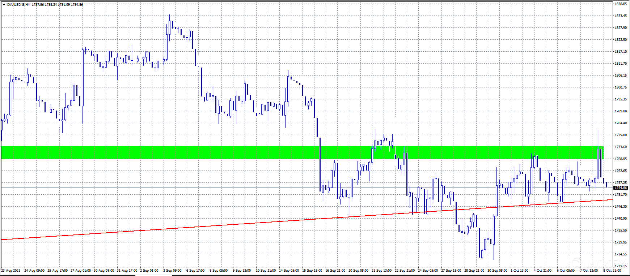Click the 1800.75 price scale label

click(x=621, y=87)
